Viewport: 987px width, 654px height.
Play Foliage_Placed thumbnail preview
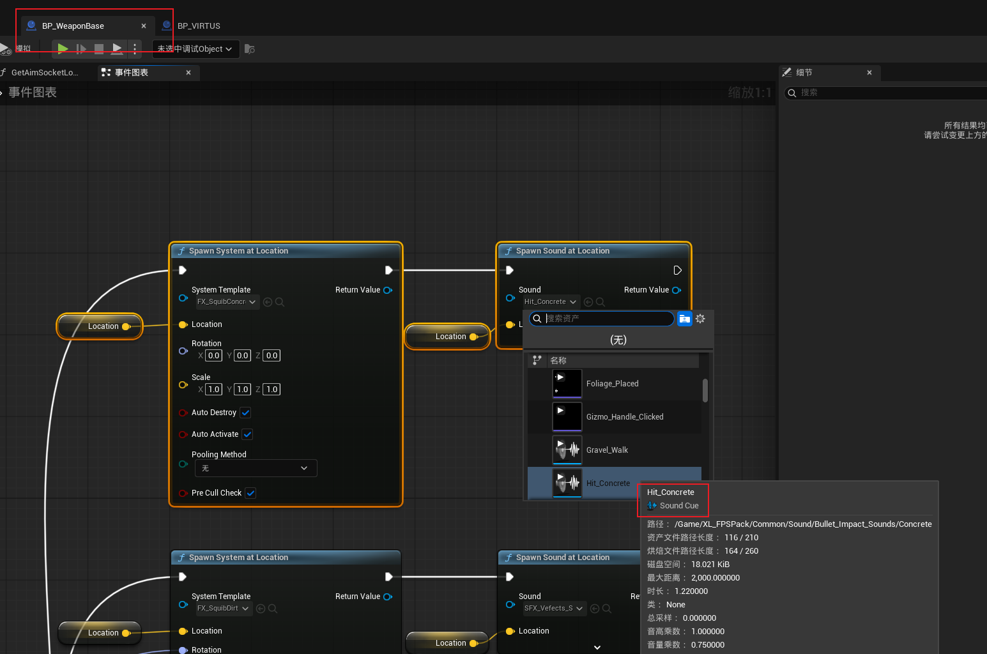tap(560, 377)
